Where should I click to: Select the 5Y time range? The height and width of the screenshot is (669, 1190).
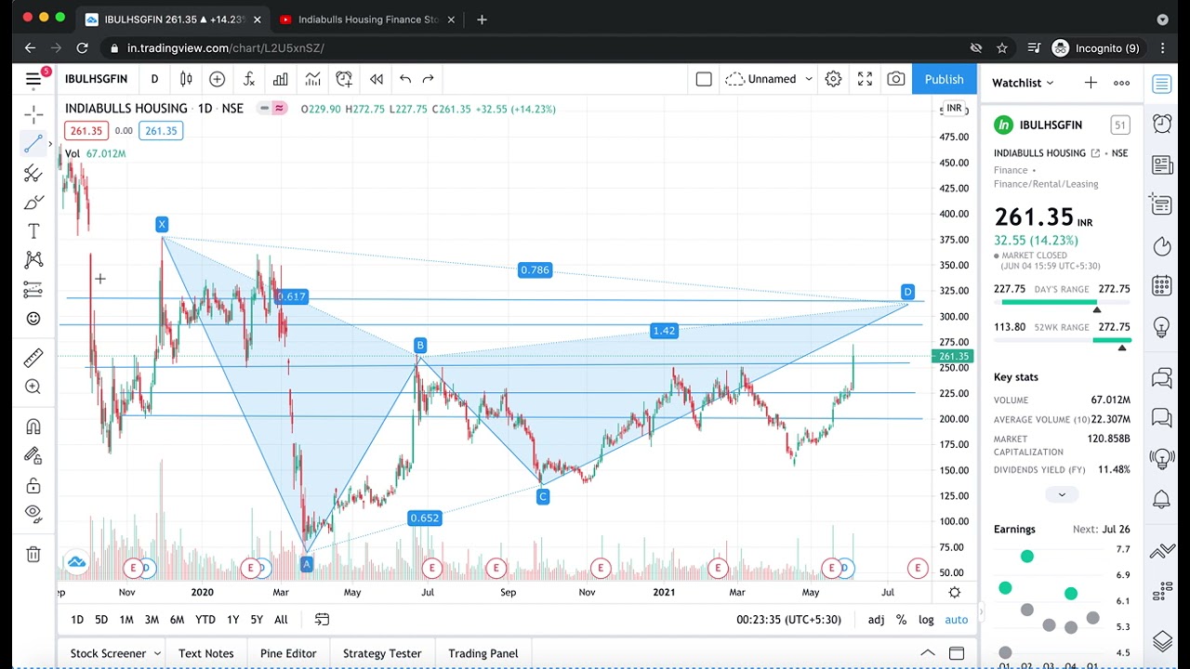pos(257,620)
